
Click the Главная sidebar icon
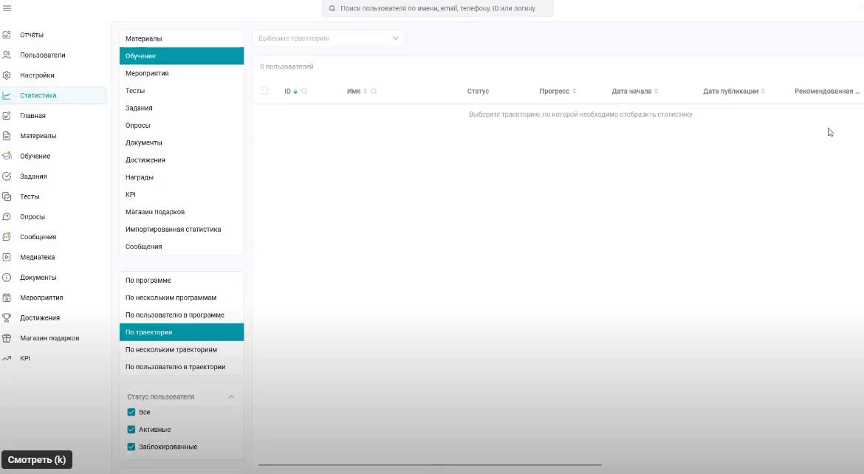pos(7,116)
